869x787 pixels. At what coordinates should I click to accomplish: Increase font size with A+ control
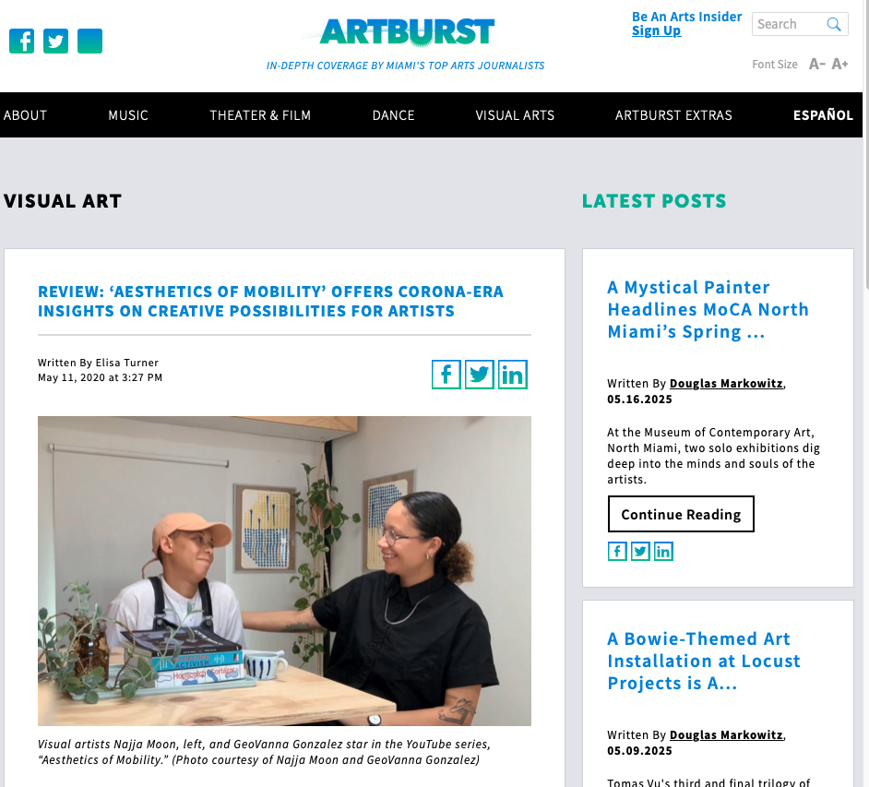tap(839, 65)
